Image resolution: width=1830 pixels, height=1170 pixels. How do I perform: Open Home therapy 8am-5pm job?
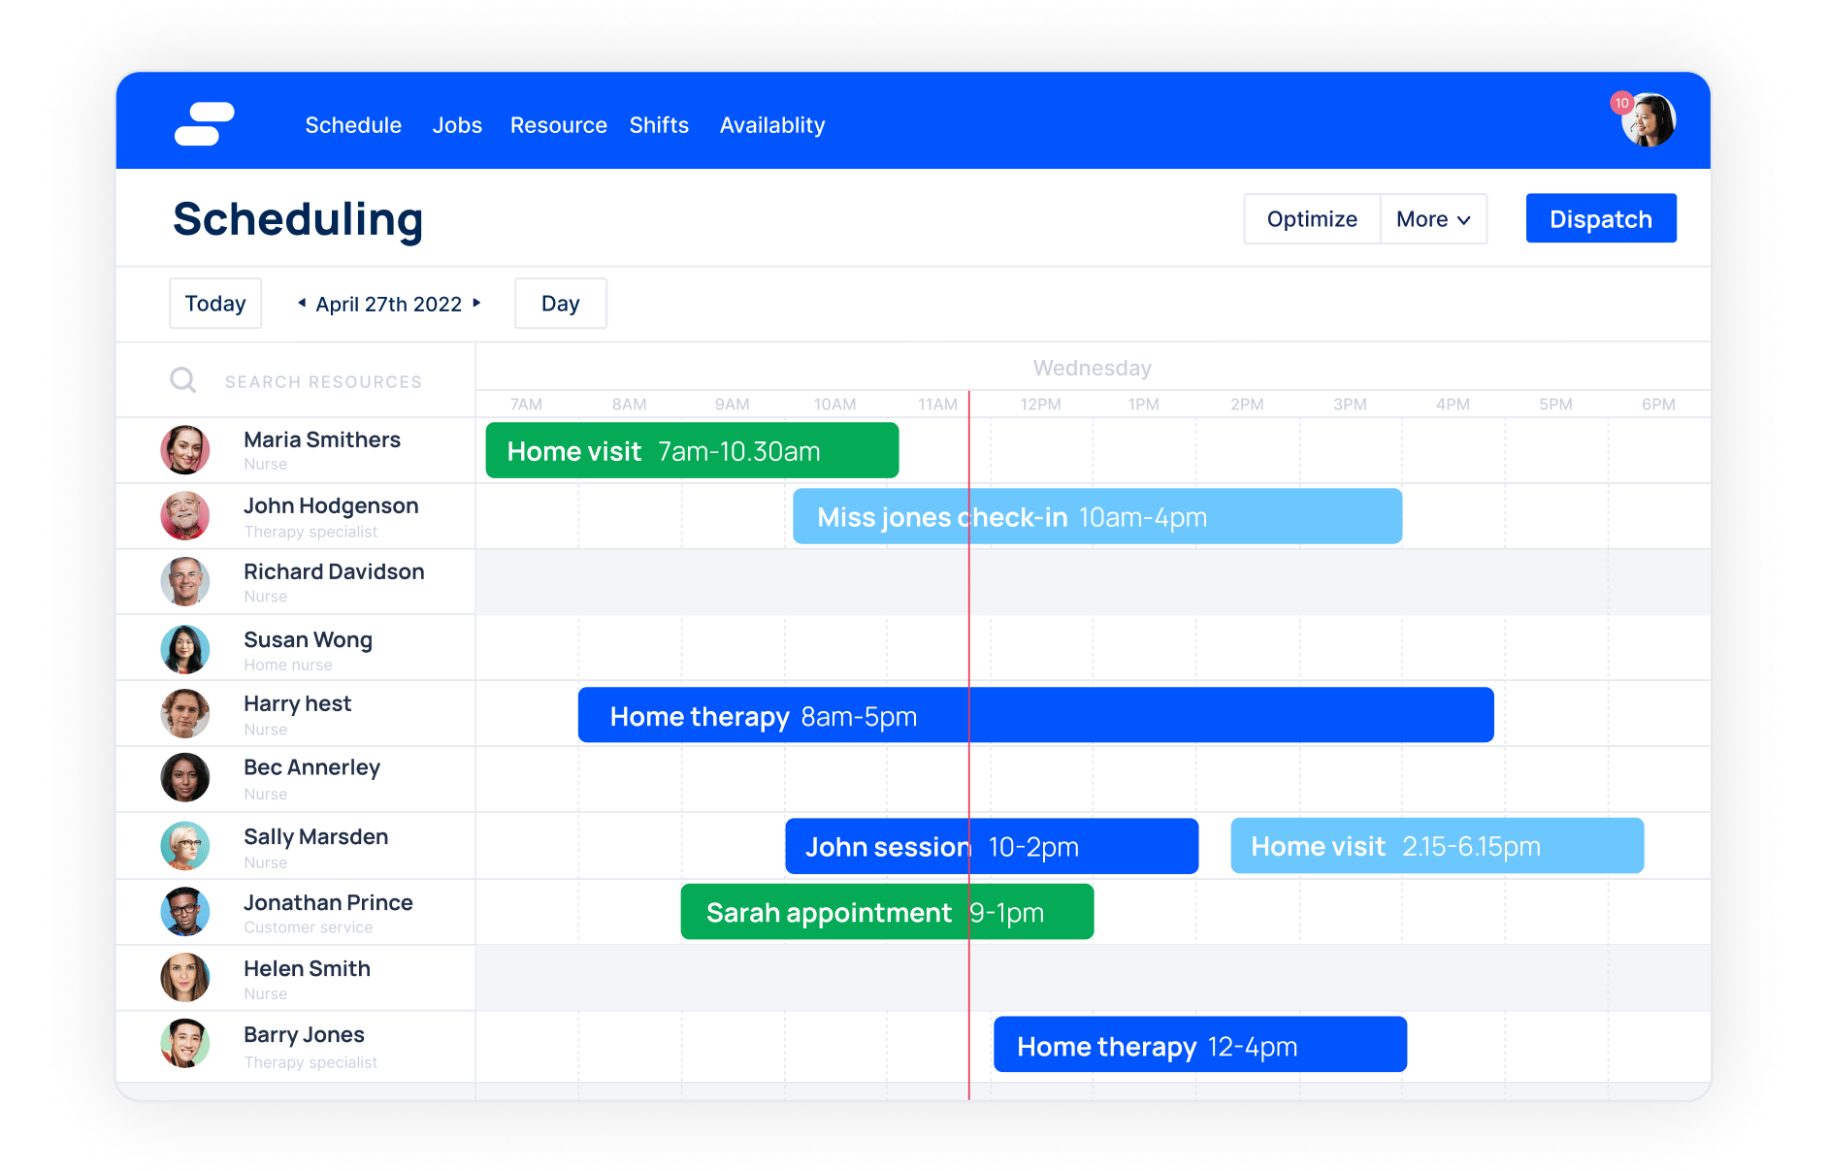(x=1036, y=716)
